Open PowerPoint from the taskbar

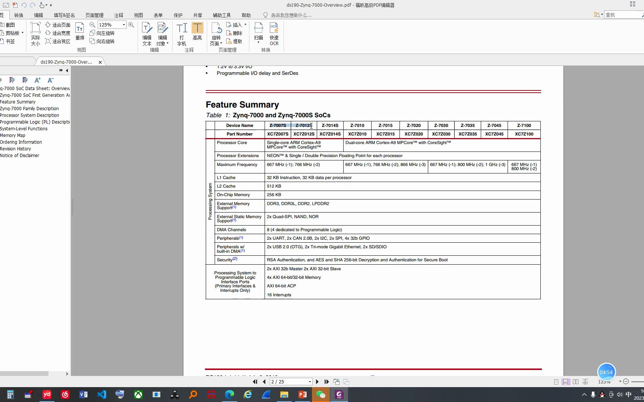tap(302, 395)
